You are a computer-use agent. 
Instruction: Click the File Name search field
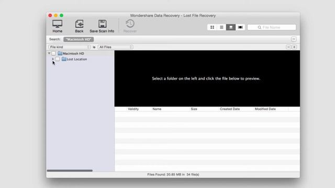272,27
